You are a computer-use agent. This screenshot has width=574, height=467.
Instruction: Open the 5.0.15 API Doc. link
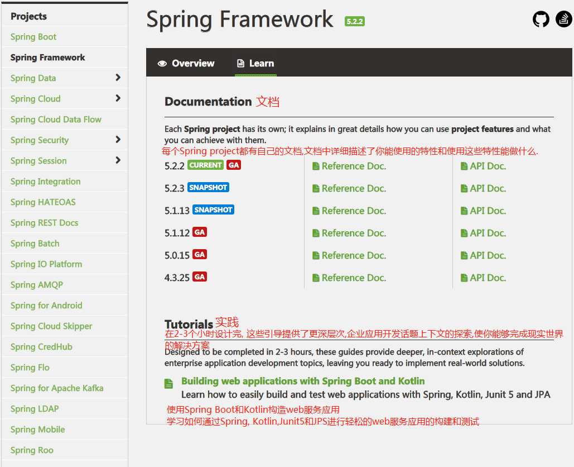(x=483, y=255)
